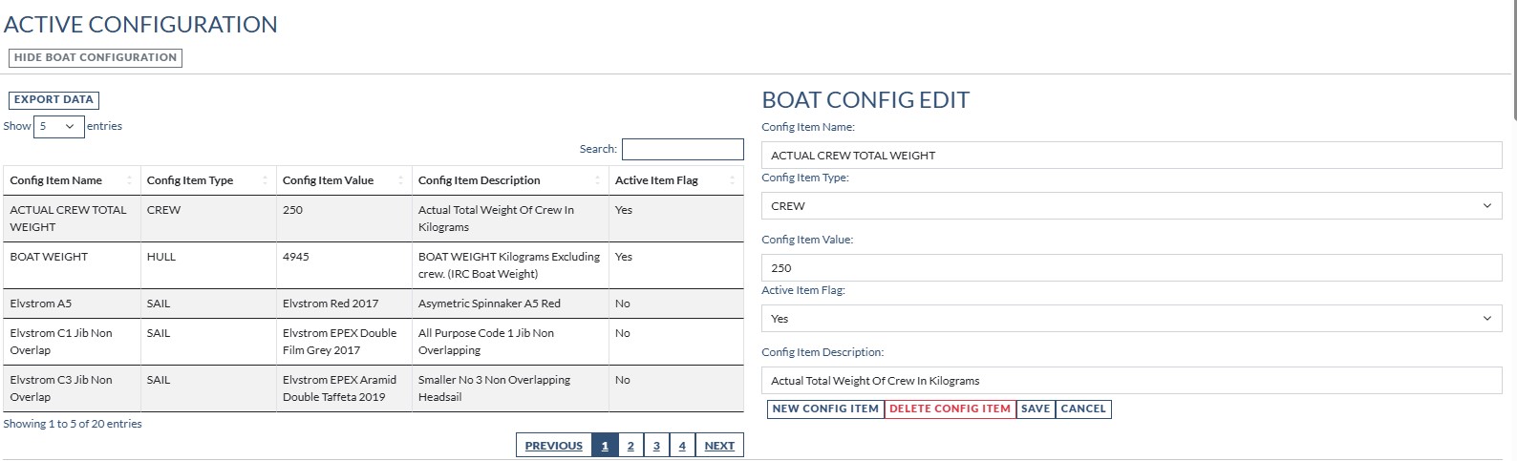Expand the Config Item Type dropdown

tap(1131, 206)
